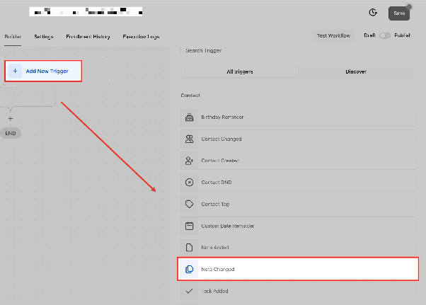This screenshot has width=426, height=305.
Task: Click the Contact Changed people icon
Action: [x=190, y=139]
